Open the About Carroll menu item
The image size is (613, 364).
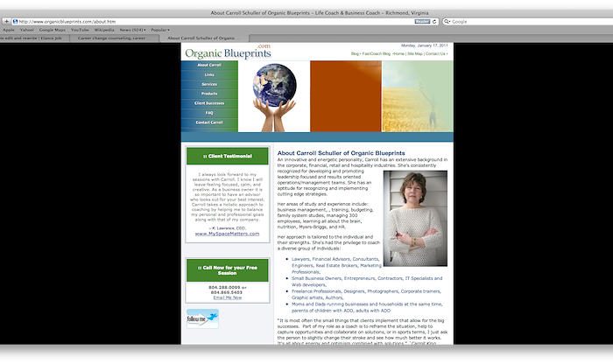[209, 65]
